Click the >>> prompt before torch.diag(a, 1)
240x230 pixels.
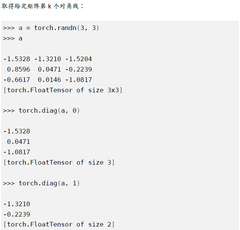pos(9,183)
